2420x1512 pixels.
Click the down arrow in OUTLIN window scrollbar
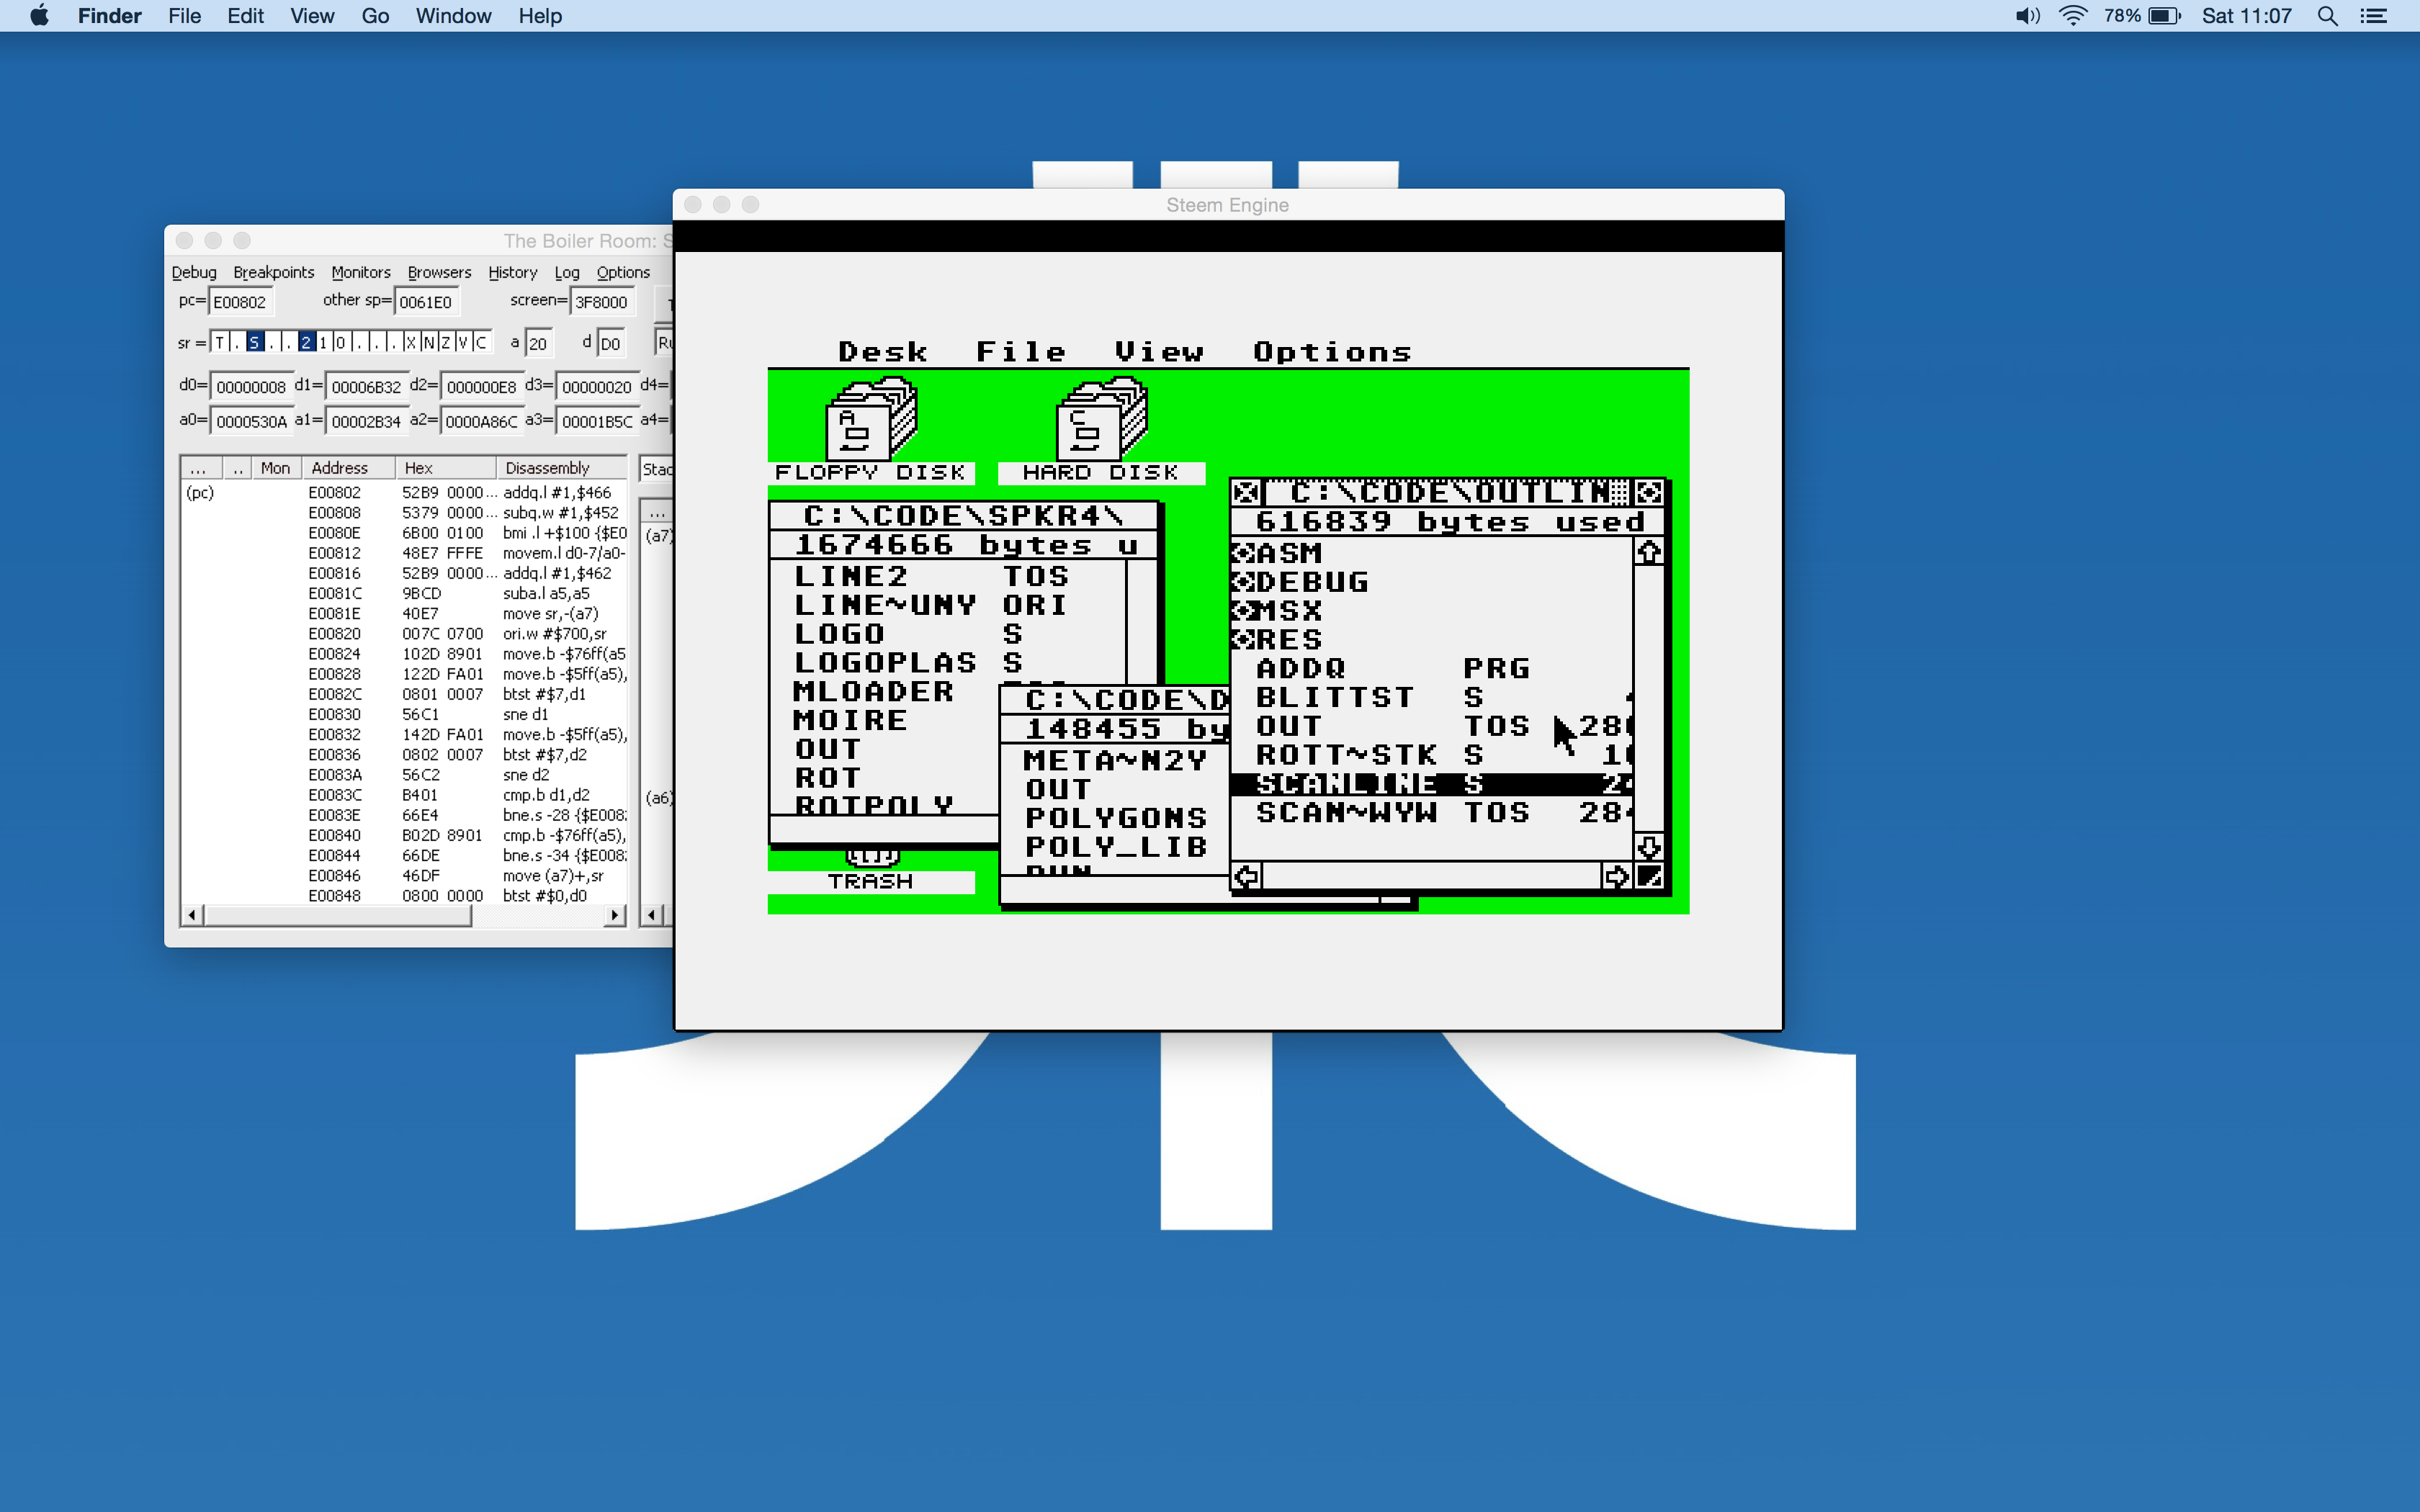coord(1649,847)
